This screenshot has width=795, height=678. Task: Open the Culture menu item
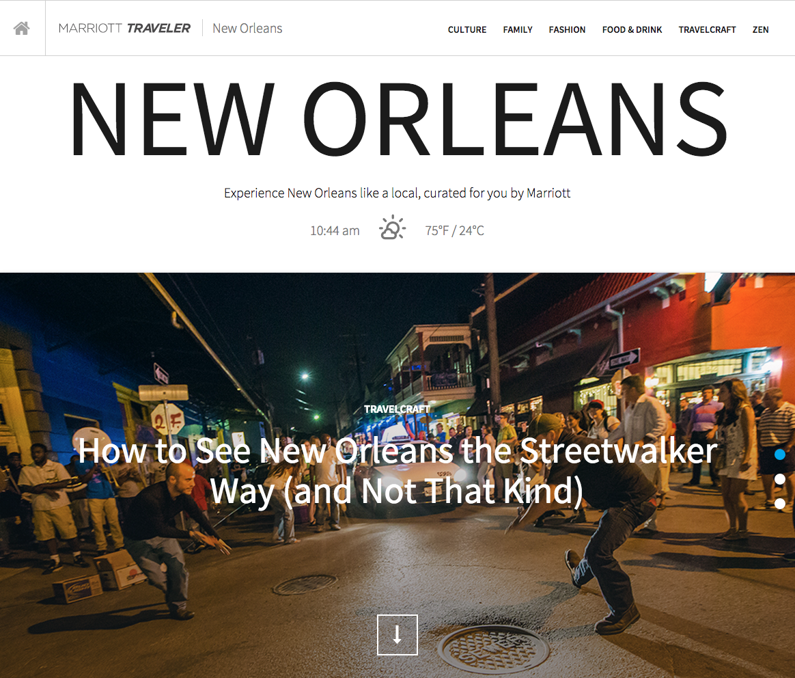(x=467, y=29)
